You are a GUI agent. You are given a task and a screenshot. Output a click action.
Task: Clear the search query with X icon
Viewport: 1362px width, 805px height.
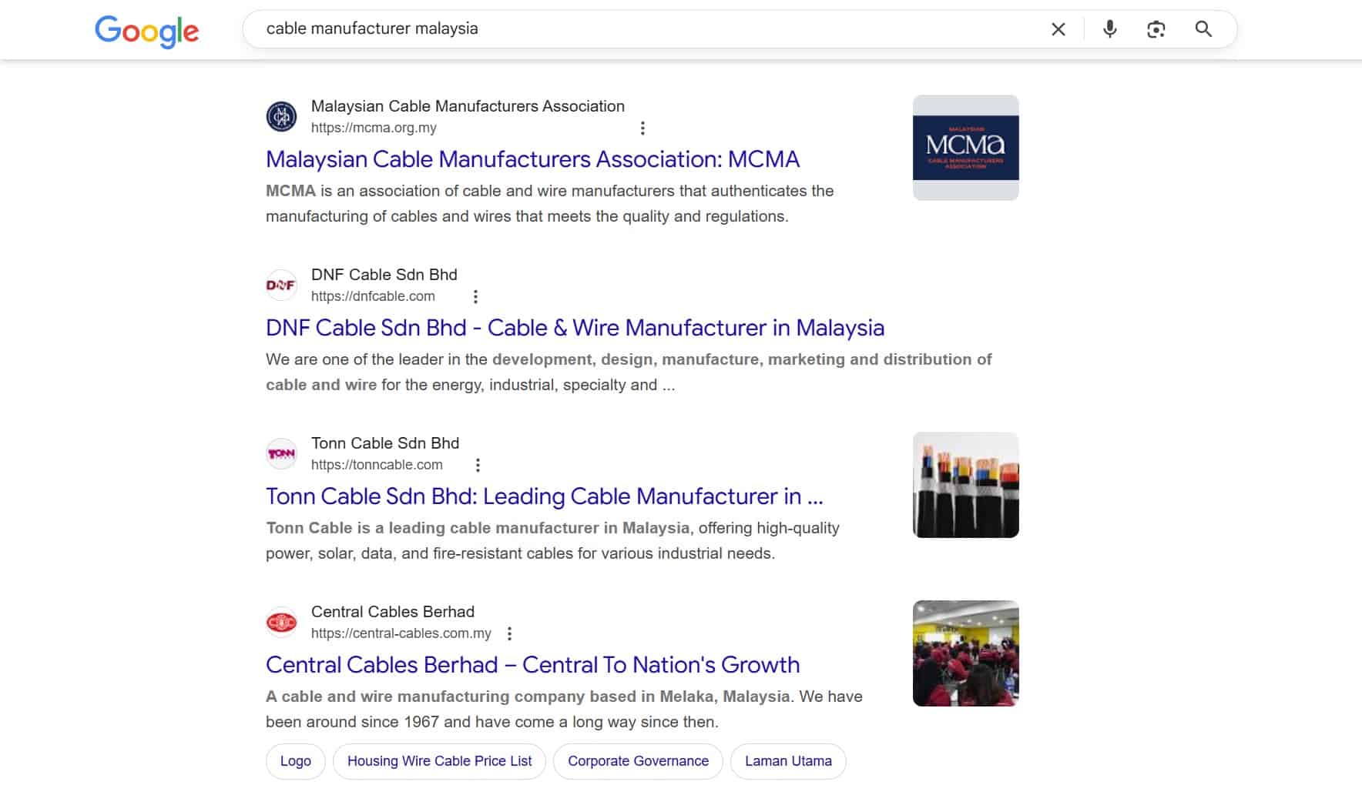pyautogui.click(x=1058, y=29)
